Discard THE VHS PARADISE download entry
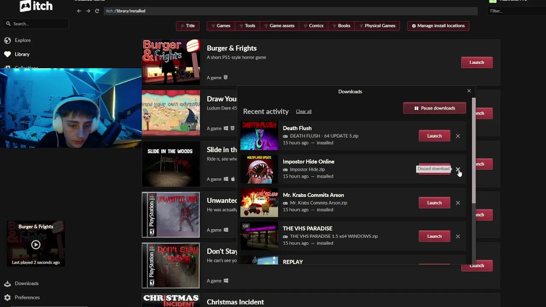This screenshot has height=307, width=546. [x=458, y=236]
